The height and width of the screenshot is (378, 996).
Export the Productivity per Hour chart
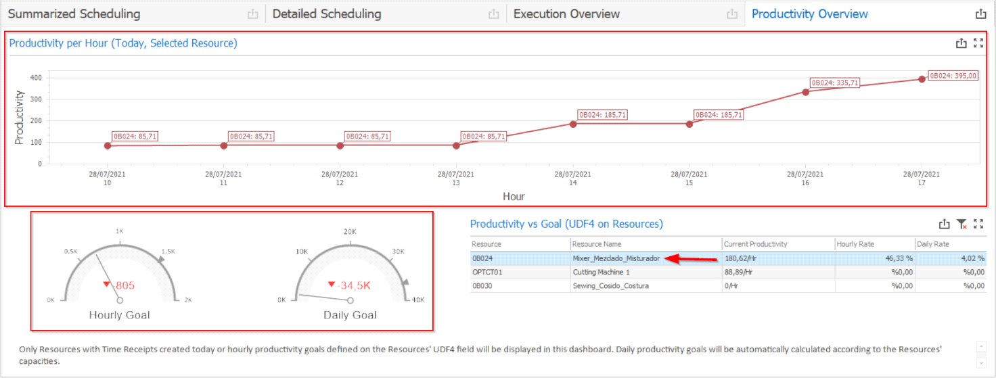point(961,43)
